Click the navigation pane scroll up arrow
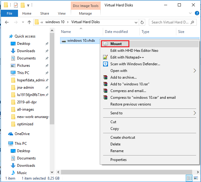This screenshot has height=182, width=201. pyautogui.click(x=52, y=30)
